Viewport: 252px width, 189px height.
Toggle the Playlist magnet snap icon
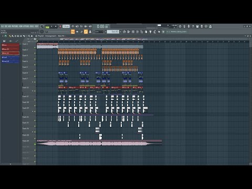coord(5,36)
